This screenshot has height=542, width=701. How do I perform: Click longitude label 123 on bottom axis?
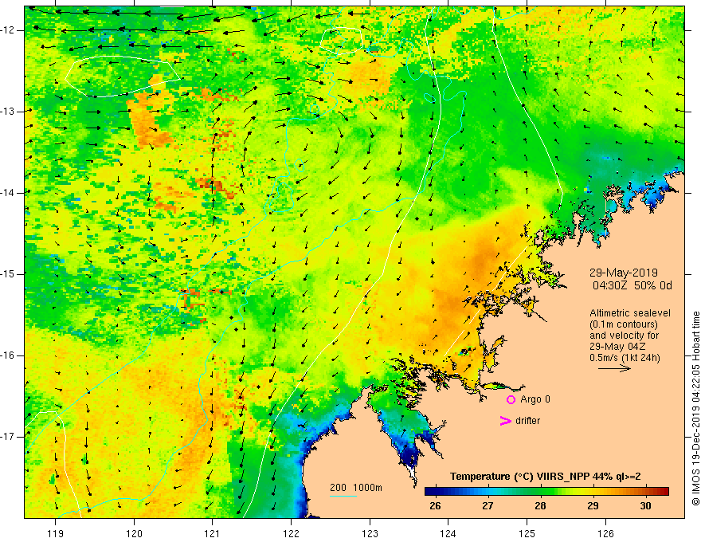(370, 533)
